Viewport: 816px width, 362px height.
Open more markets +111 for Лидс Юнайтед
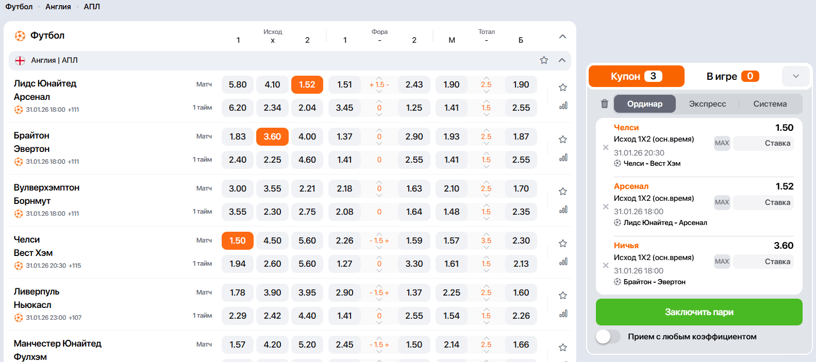73,110
